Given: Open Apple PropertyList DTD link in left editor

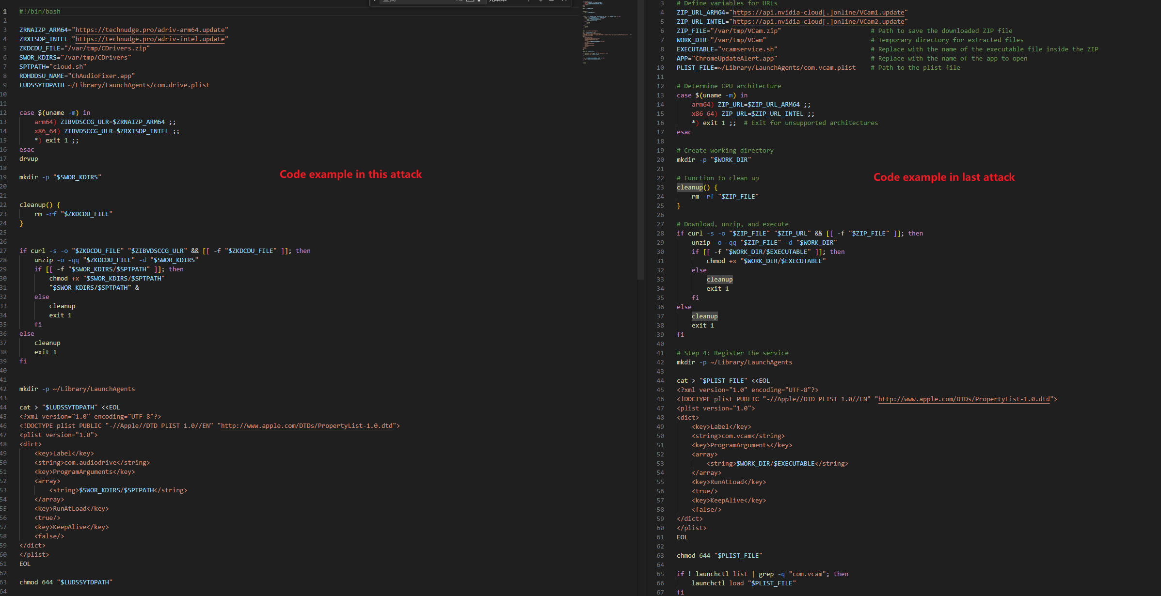Looking at the screenshot, I should 306,426.
